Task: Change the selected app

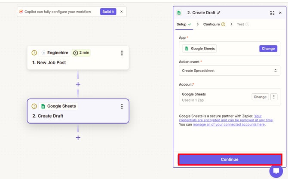Action: click(268, 49)
